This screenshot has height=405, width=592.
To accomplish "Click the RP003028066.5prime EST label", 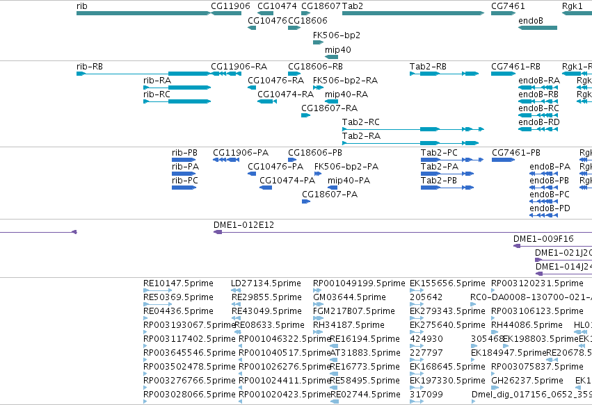I will [189, 395].
